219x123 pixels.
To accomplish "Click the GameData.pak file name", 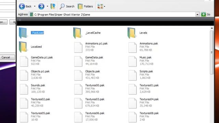I will [94, 57].
